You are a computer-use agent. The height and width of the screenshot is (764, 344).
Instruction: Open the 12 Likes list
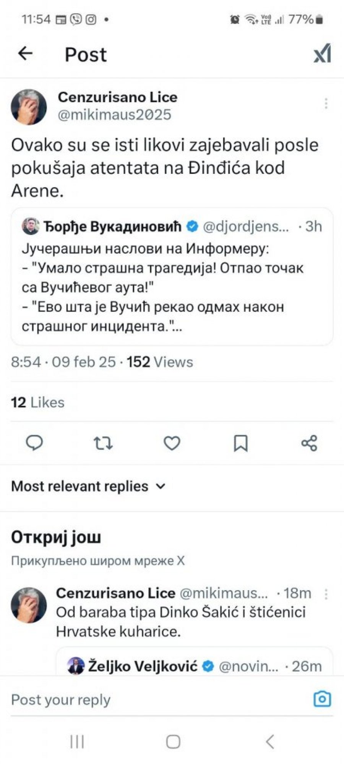pyautogui.click(x=37, y=402)
